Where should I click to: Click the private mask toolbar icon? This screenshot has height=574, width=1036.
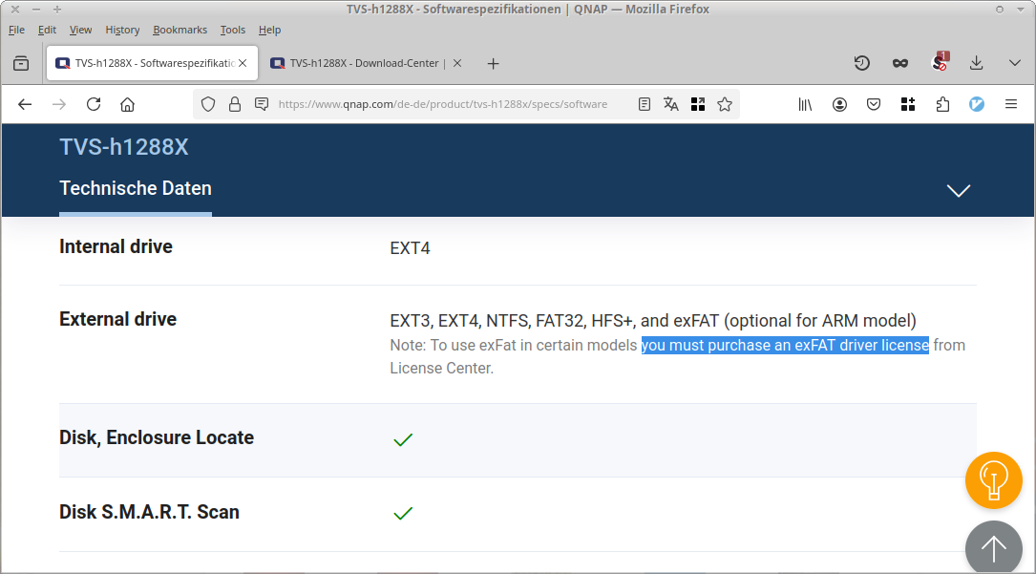coord(899,63)
